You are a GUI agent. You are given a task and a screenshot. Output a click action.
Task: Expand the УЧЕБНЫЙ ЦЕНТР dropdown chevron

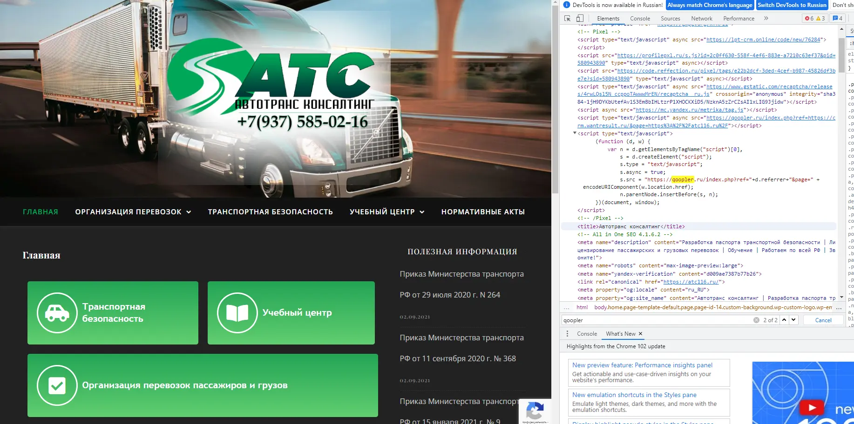pos(422,212)
